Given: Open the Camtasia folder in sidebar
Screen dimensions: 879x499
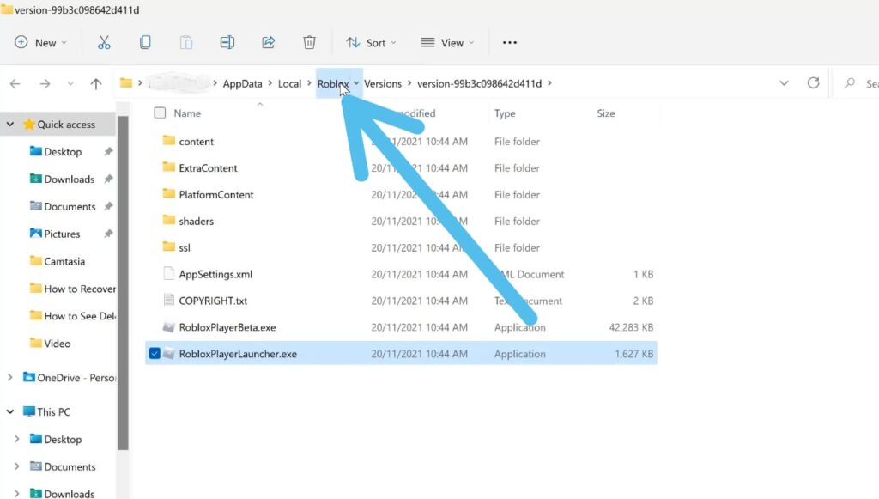Looking at the screenshot, I should click(64, 261).
